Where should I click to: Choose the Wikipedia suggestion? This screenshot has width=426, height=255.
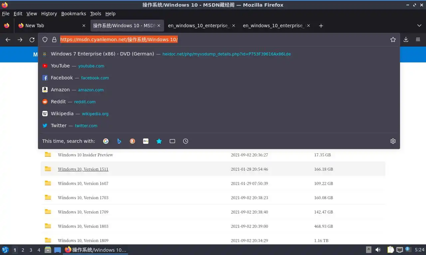[219, 114]
